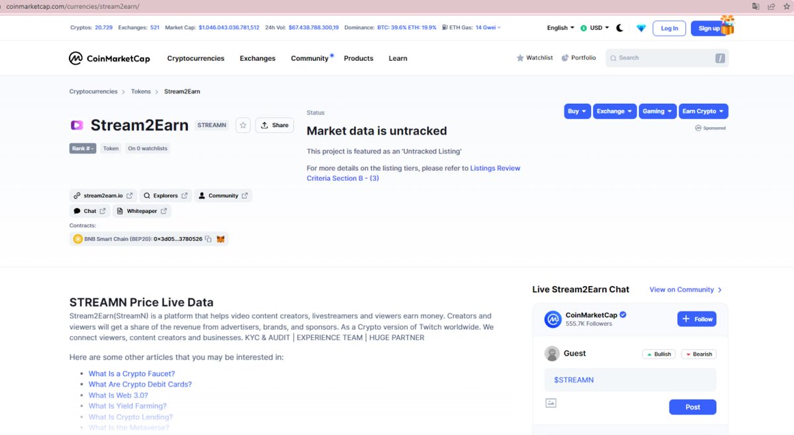Click the 24h Vol value
The image size is (794, 435).
pyautogui.click(x=314, y=28)
